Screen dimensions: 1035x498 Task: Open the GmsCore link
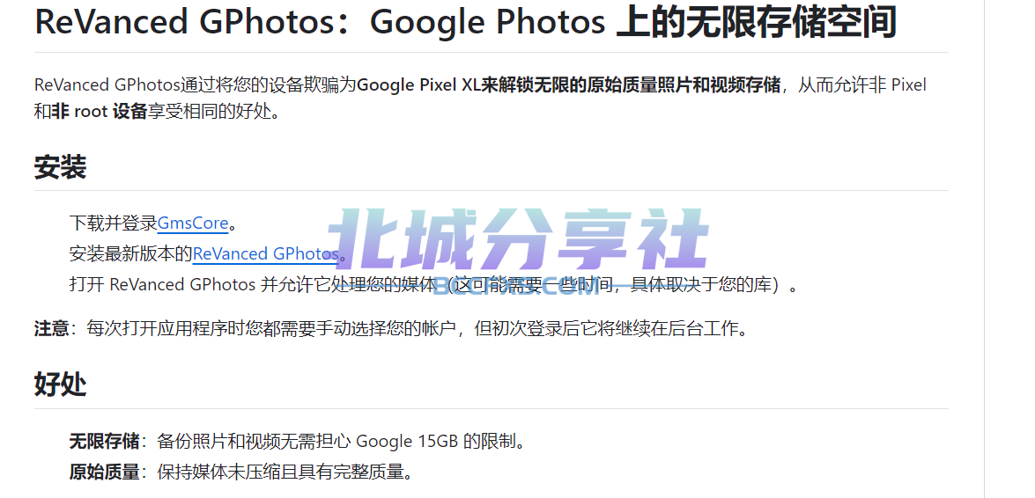pyautogui.click(x=193, y=223)
